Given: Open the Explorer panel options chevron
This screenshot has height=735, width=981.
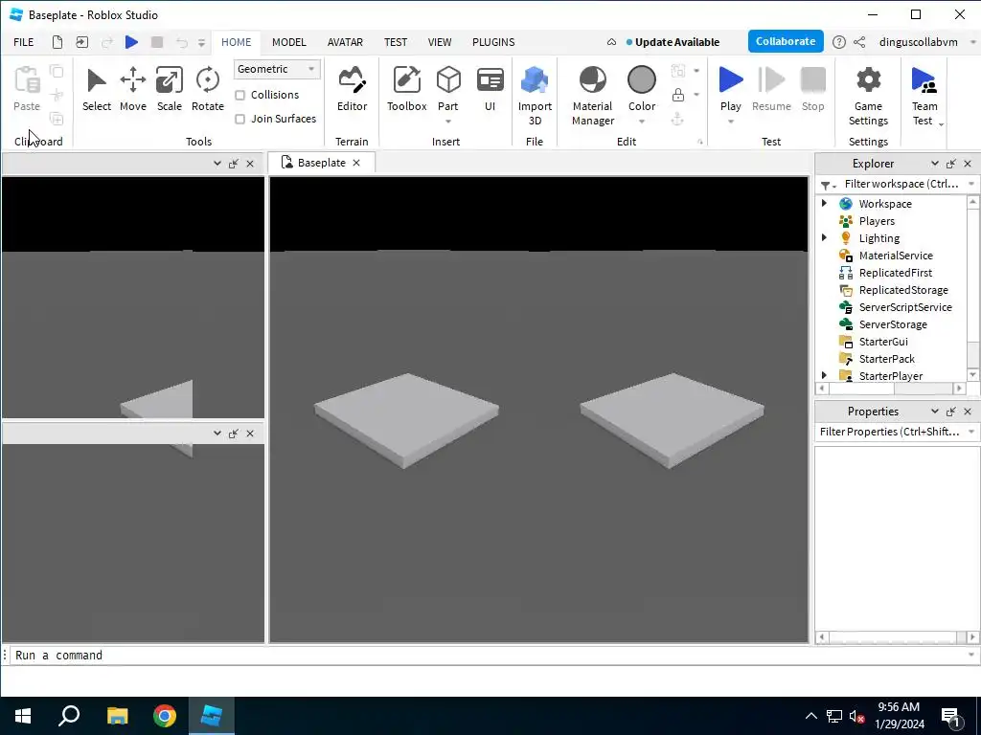Looking at the screenshot, I should coord(935,163).
